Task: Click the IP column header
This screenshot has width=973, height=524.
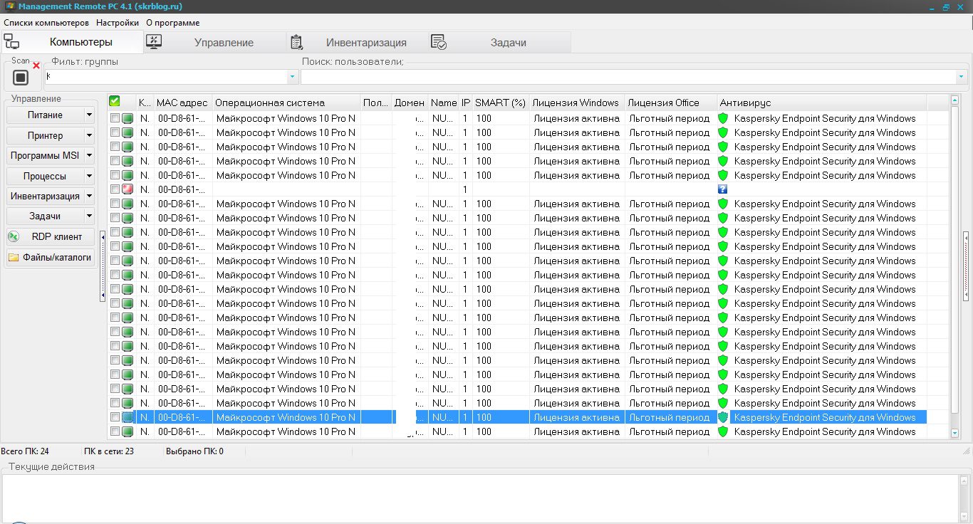Action: [x=466, y=103]
